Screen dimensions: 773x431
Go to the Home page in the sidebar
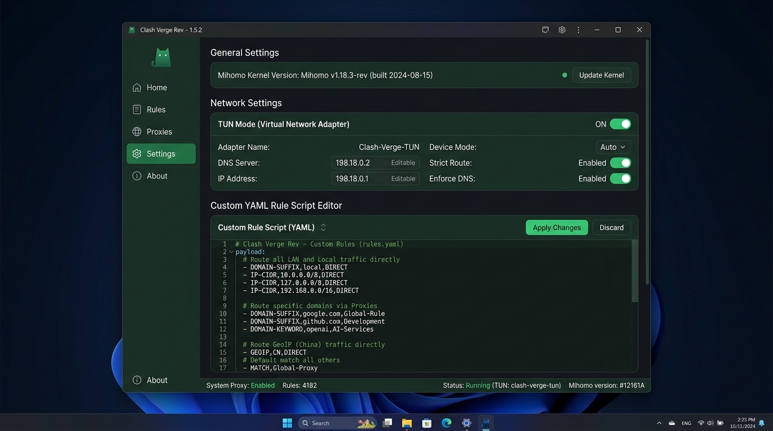point(161,88)
